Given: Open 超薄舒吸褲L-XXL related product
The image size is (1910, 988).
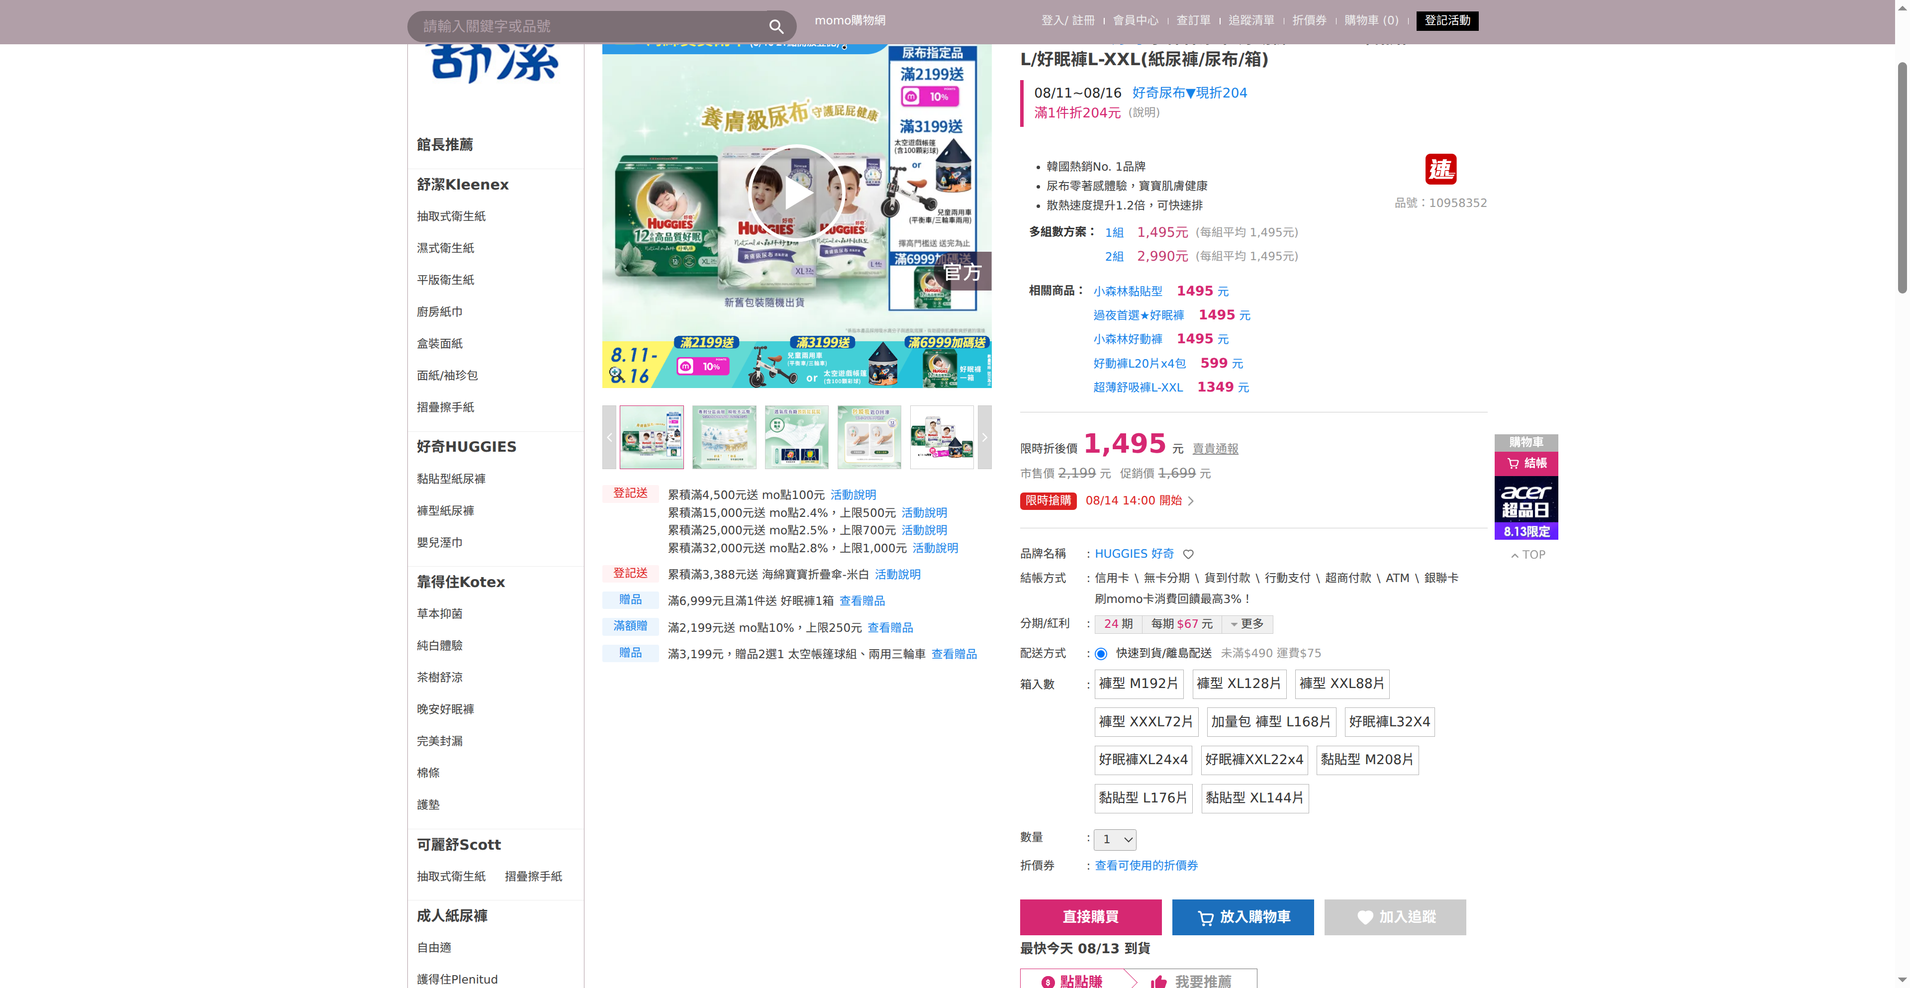Looking at the screenshot, I should [1138, 387].
